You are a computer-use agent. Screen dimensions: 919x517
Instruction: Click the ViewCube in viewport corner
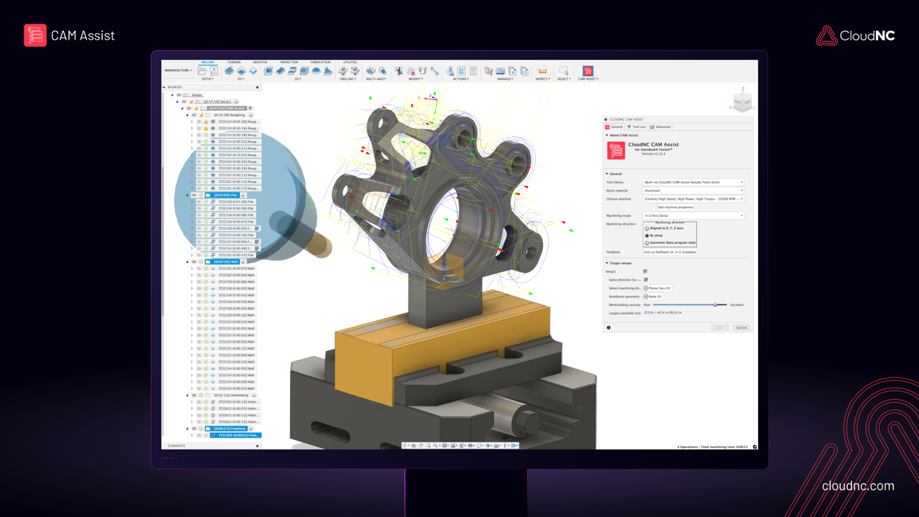coord(742,102)
